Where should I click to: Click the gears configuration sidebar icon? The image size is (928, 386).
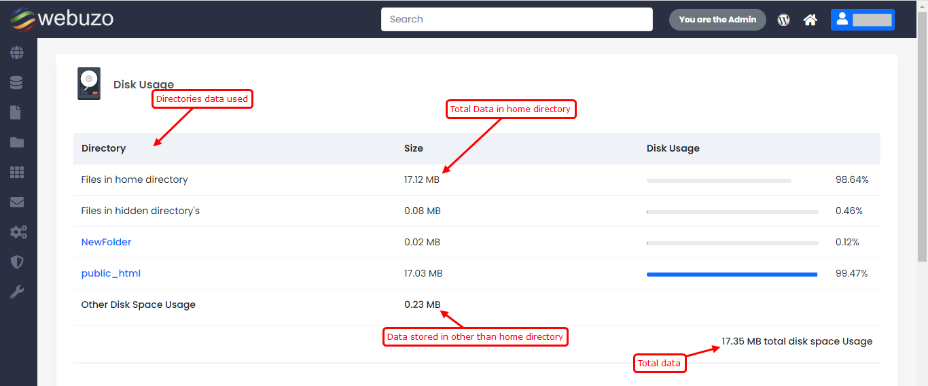[x=18, y=232]
